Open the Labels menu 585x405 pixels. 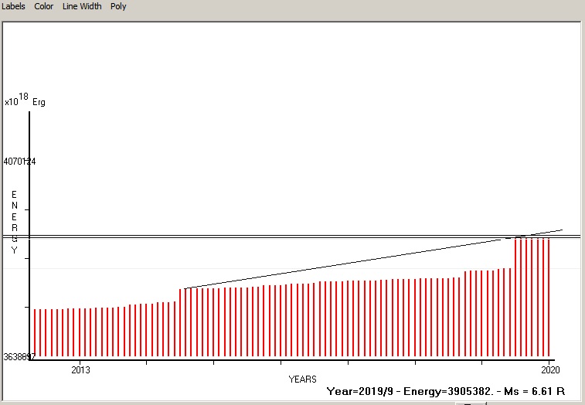coord(13,6)
